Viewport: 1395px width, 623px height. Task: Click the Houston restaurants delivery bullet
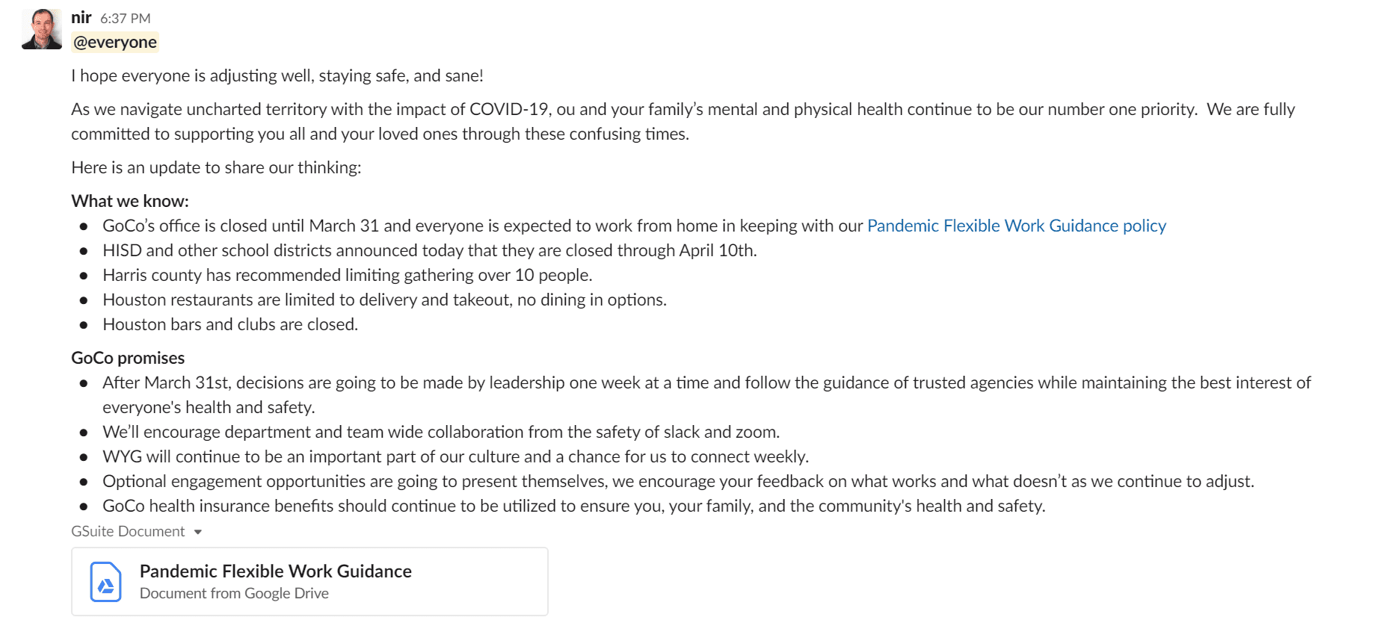pyautogui.click(x=385, y=300)
